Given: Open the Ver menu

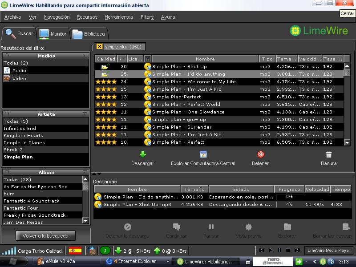Looking at the screenshot, I should click(x=32, y=17).
